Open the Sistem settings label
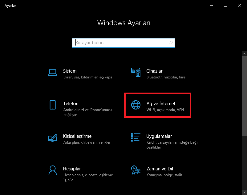 [70, 71]
